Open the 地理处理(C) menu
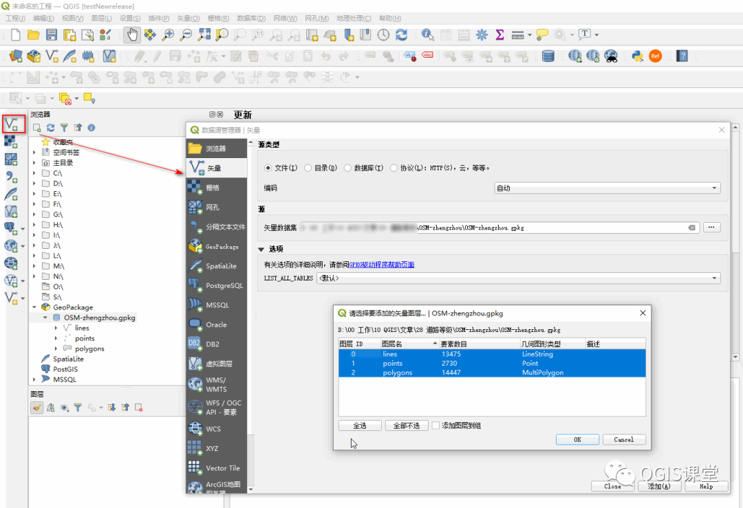The image size is (743, 508). click(354, 18)
